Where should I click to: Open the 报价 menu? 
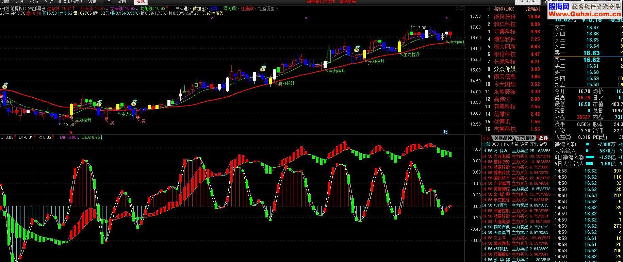pyautogui.click(x=34, y=2)
